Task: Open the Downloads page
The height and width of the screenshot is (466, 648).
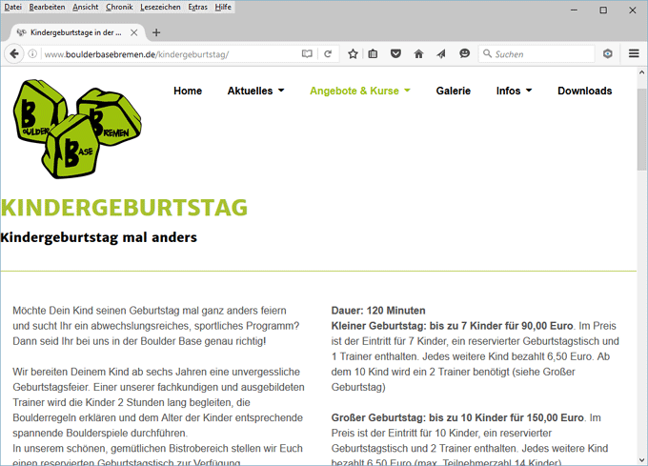Action: coord(585,91)
